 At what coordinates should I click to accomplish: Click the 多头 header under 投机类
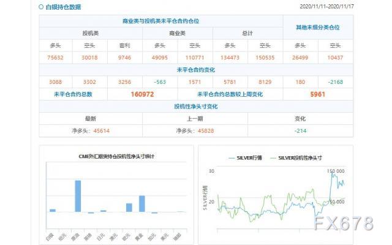pyautogui.click(x=55, y=45)
